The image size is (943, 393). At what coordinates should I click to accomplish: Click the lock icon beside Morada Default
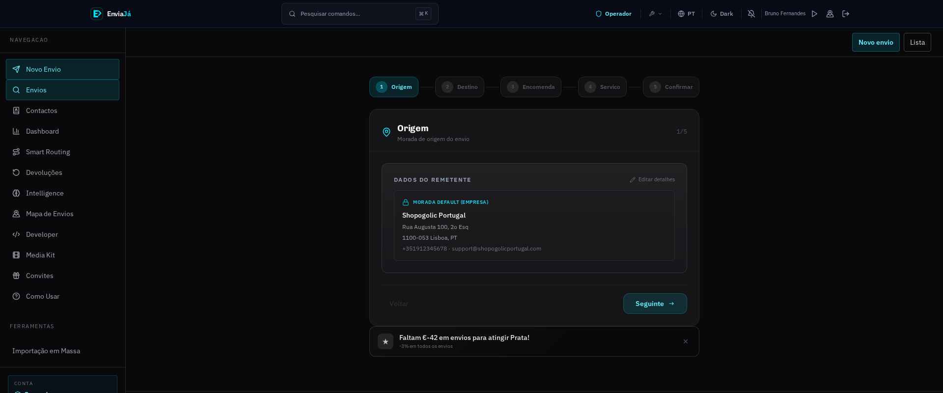(x=406, y=202)
